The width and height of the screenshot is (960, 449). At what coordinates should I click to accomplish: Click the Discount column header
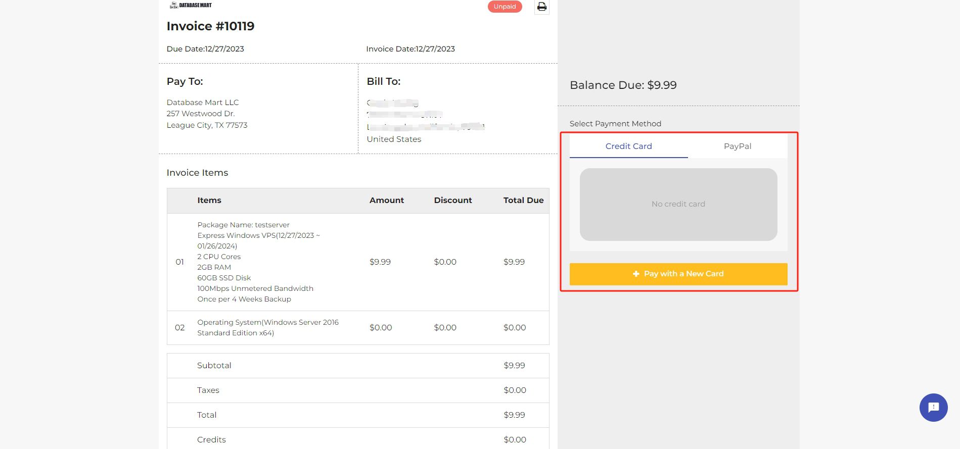point(453,201)
